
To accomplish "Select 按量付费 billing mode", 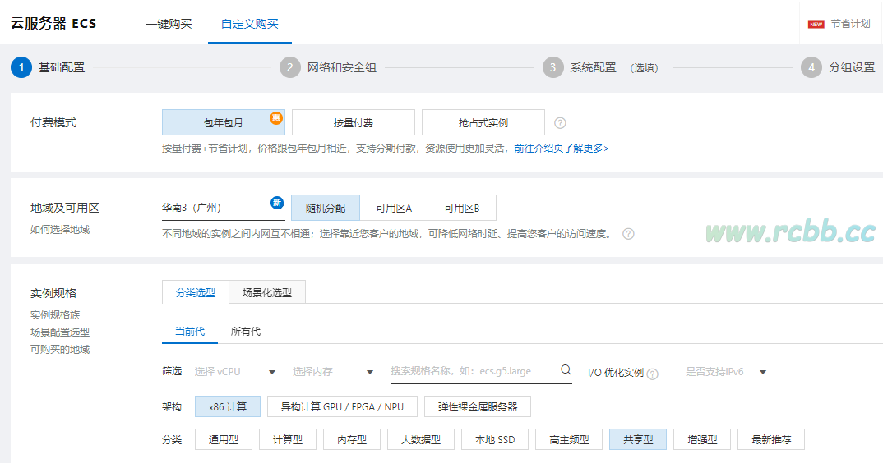I will [x=353, y=122].
